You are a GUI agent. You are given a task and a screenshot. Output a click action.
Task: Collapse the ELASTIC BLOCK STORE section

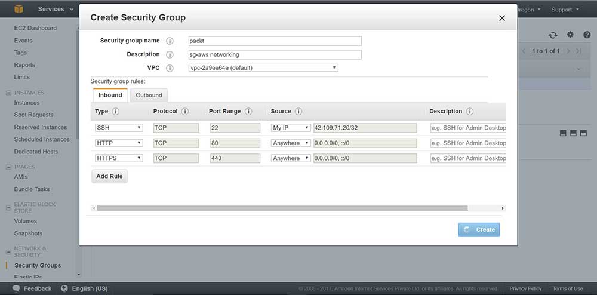click(x=8, y=208)
